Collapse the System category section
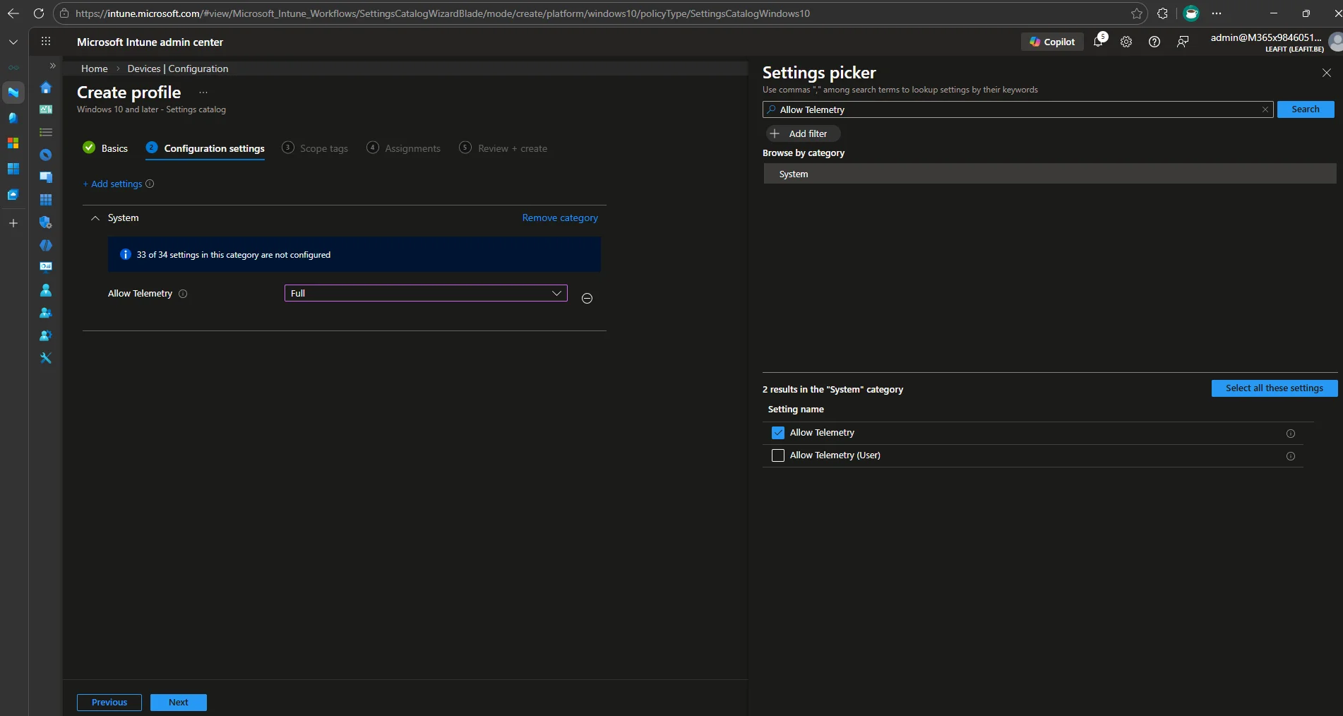Image resolution: width=1343 pixels, height=716 pixels. click(x=95, y=217)
